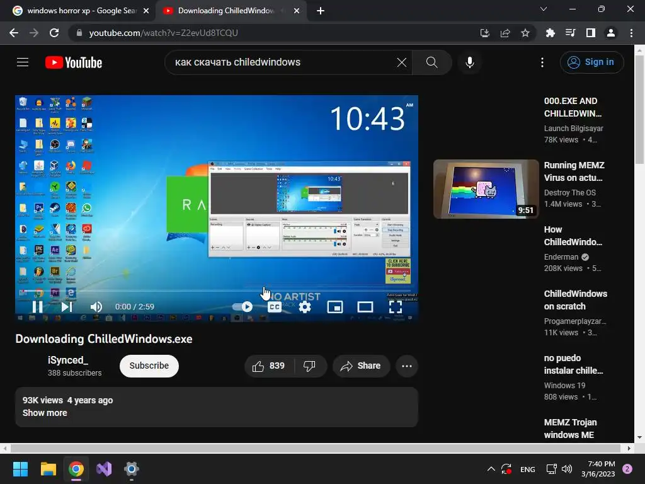Skip to the next video
The width and height of the screenshot is (645, 484).
(67, 307)
